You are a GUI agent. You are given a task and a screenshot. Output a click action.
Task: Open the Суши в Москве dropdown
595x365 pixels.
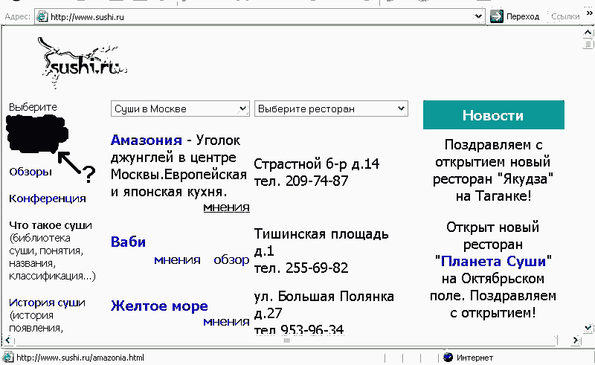click(179, 109)
